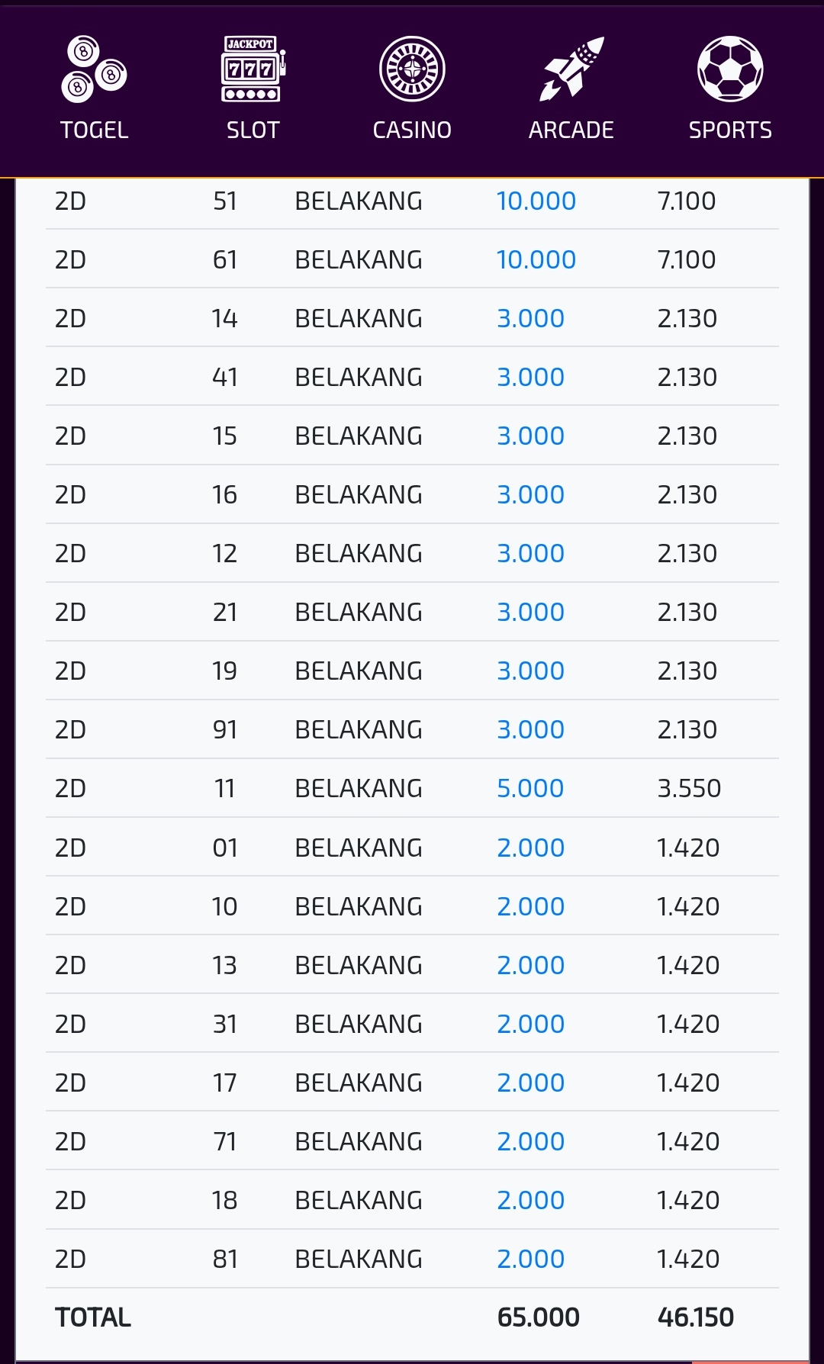Click the SPORTS menu label
The height and width of the screenshot is (1364, 824).
tap(730, 130)
